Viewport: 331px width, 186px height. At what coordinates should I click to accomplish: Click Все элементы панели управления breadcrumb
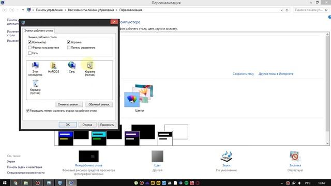(91, 10)
